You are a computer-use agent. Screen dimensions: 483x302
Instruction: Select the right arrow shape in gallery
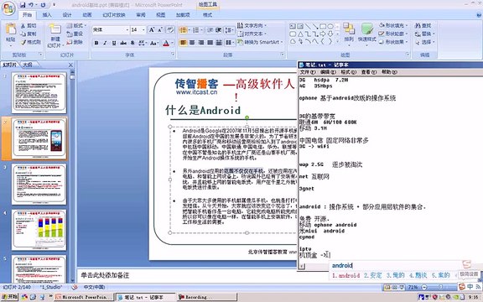click(323, 34)
